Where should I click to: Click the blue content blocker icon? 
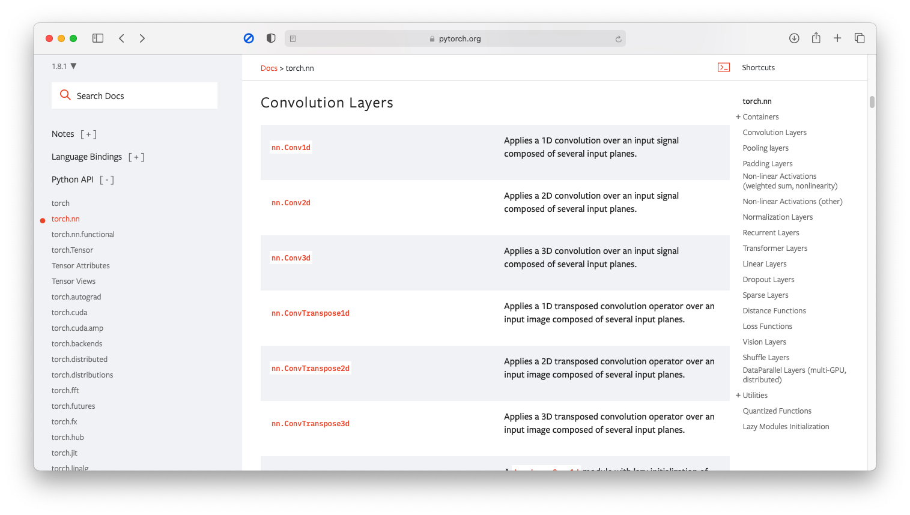249,38
